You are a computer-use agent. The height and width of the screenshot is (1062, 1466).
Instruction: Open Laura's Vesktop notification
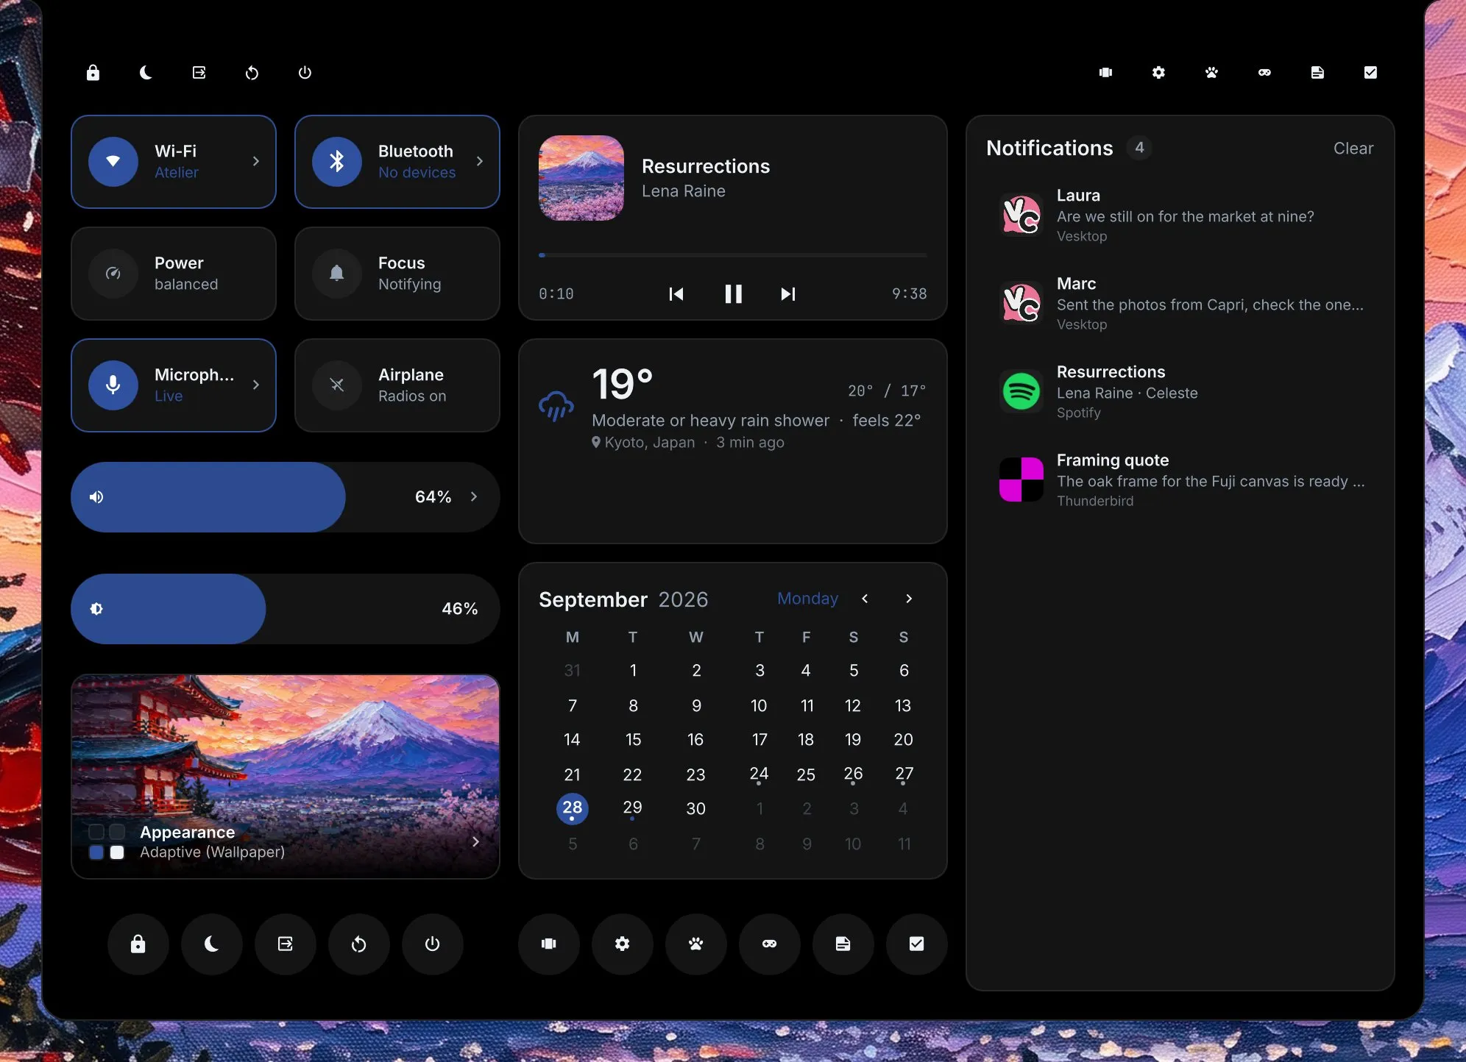pos(1180,215)
